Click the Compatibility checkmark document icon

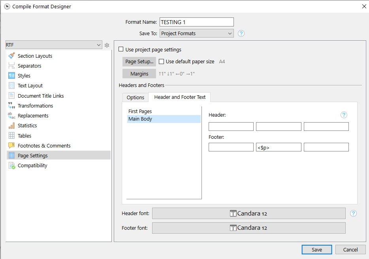click(x=11, y=165)
